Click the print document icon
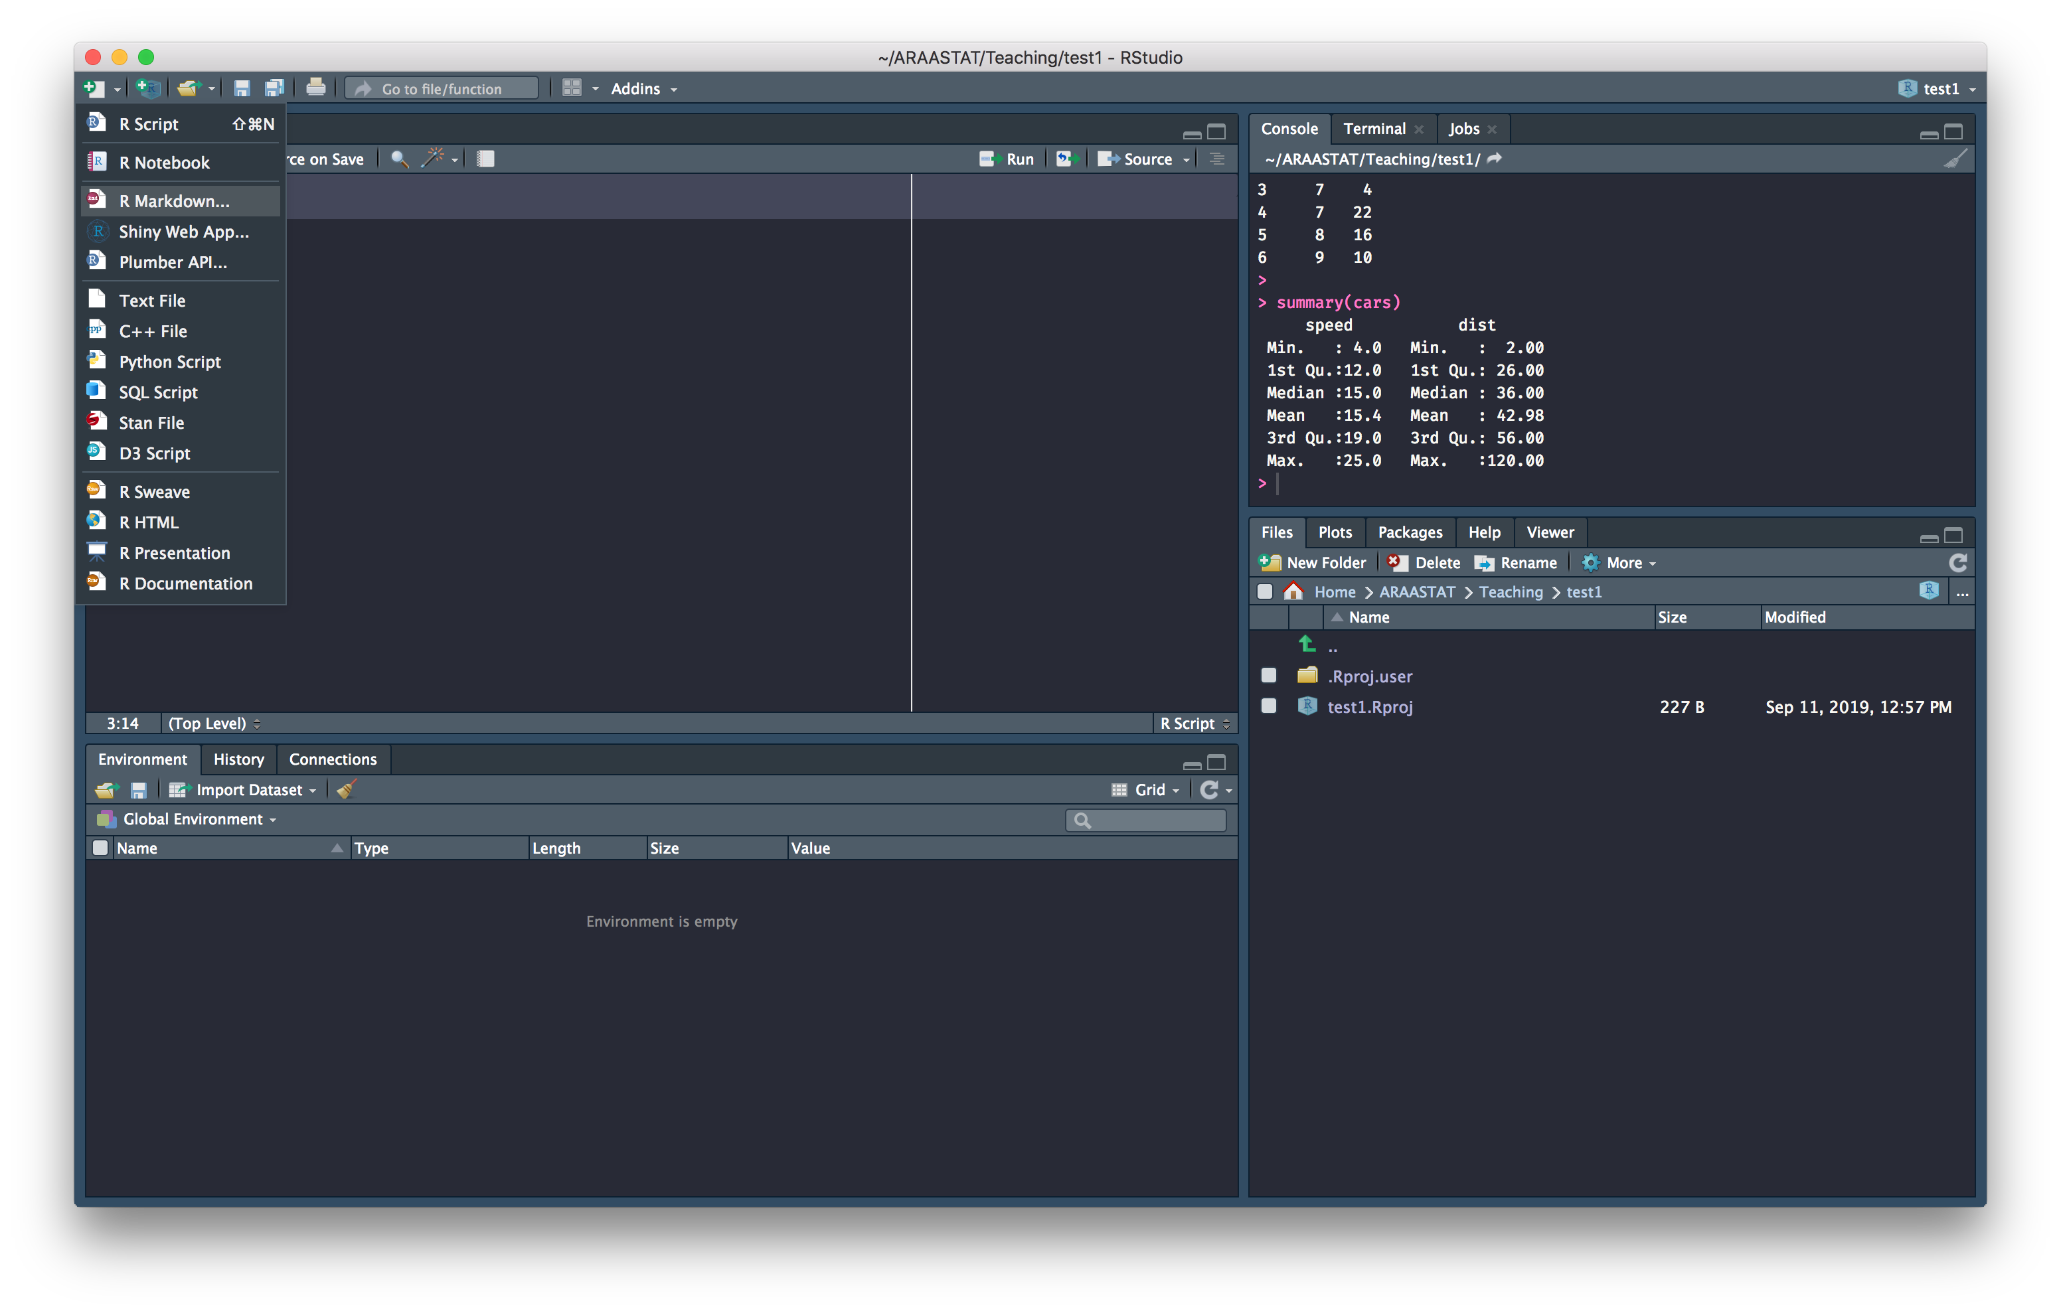2061x1313 pixels. (x=316, y=88)
